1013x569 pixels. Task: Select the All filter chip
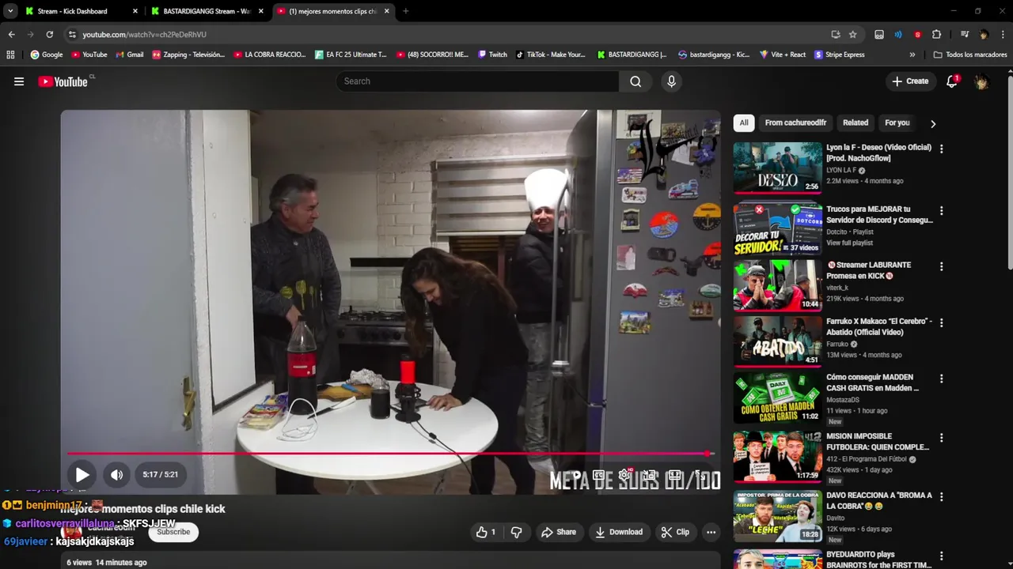(x=744, y=123)
